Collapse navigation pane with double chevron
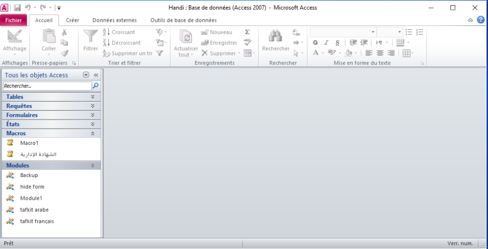The width and height of the screenshot is (488, 249). pyautogui.click(x=96, y=75)
